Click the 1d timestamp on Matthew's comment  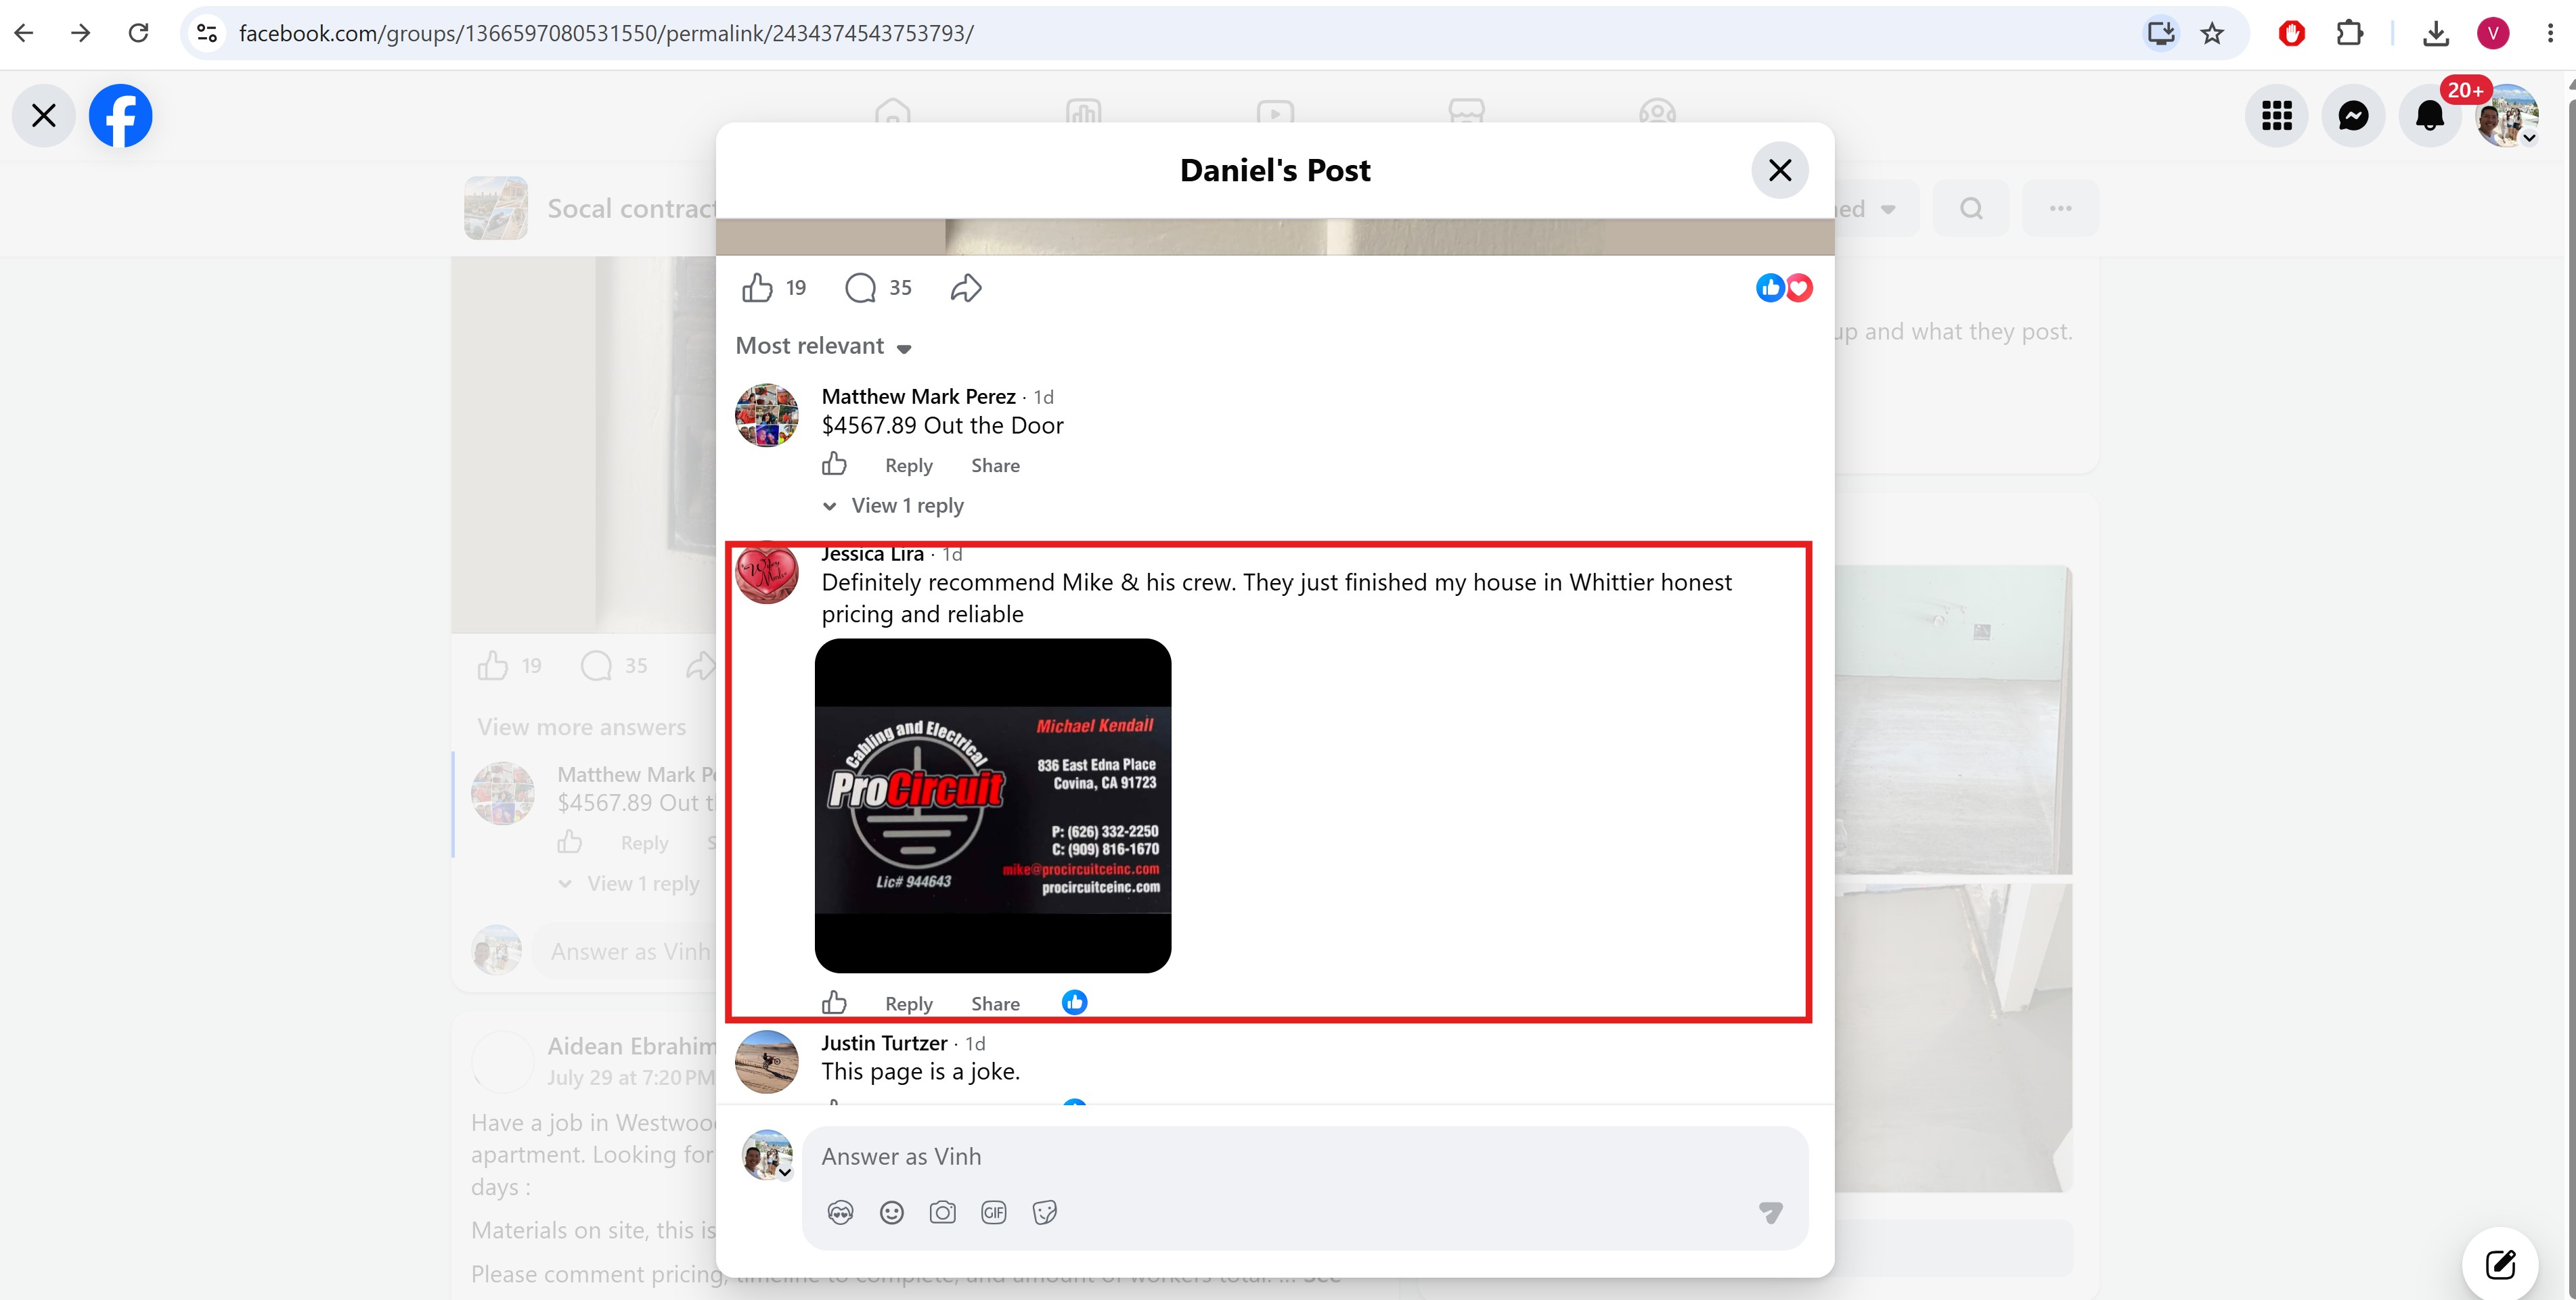click(x=1044, y=396)
